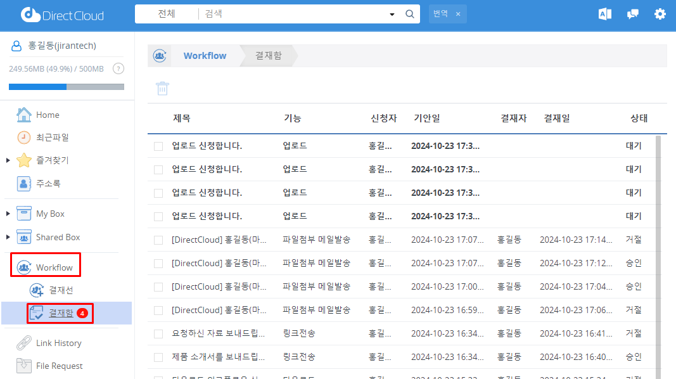Sort by the 기능 column header
Viewport: 676px width, 379px height.
coord(292,118)
